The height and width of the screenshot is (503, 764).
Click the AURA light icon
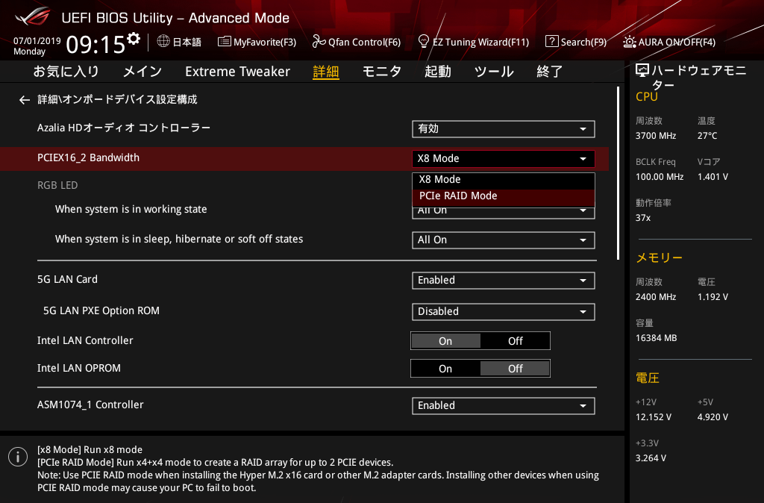pos(629,42)
